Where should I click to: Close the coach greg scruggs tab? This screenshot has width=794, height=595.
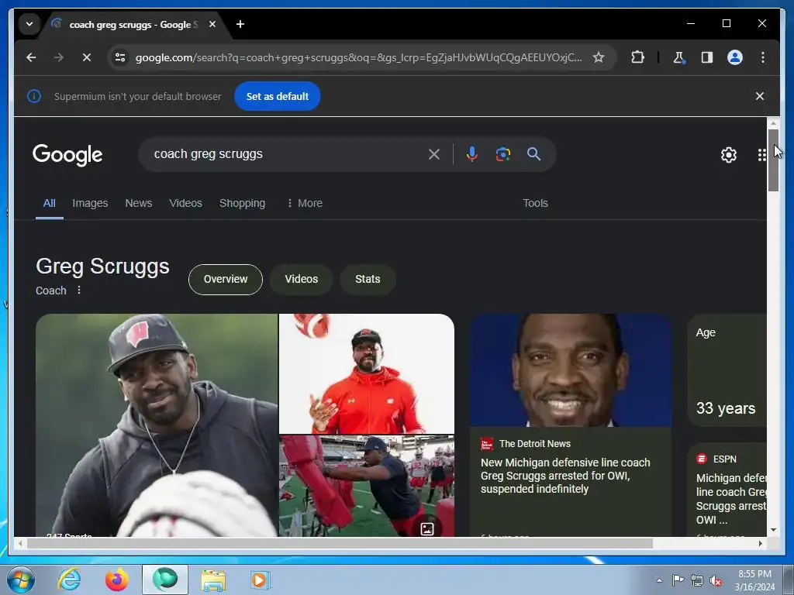(x=212, y=24)
